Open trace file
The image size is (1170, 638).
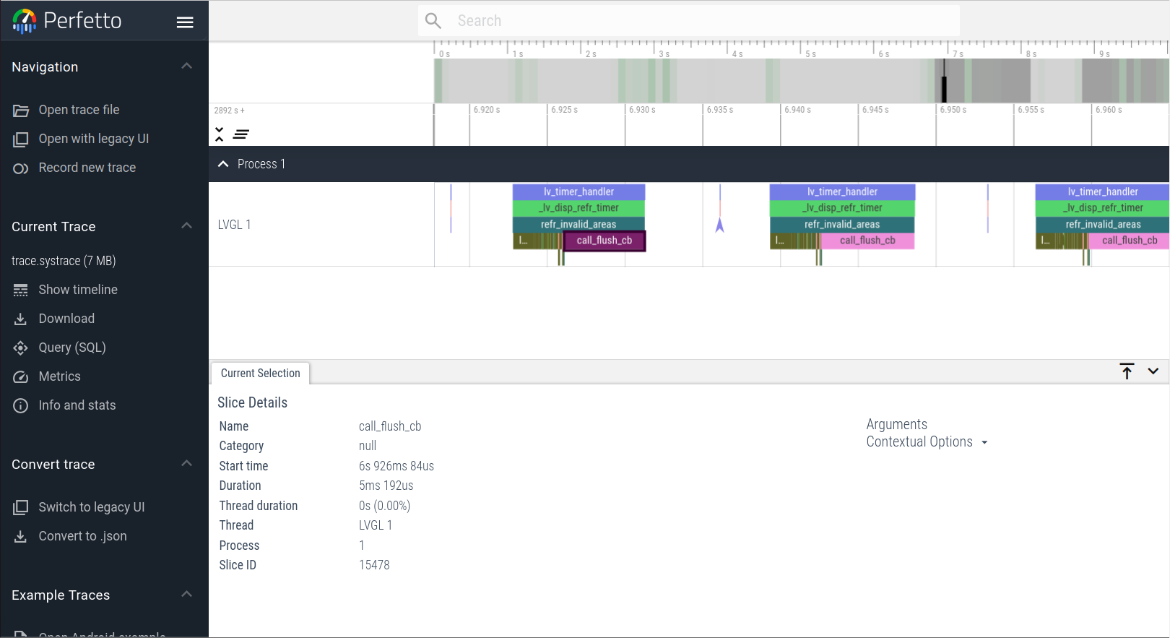pos(79,110)
